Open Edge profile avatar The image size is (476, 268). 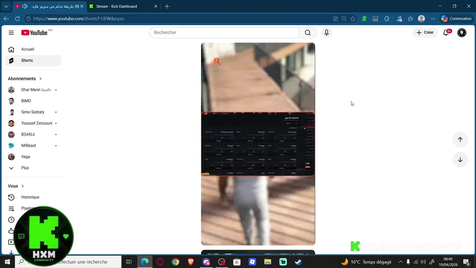point(421,19)
